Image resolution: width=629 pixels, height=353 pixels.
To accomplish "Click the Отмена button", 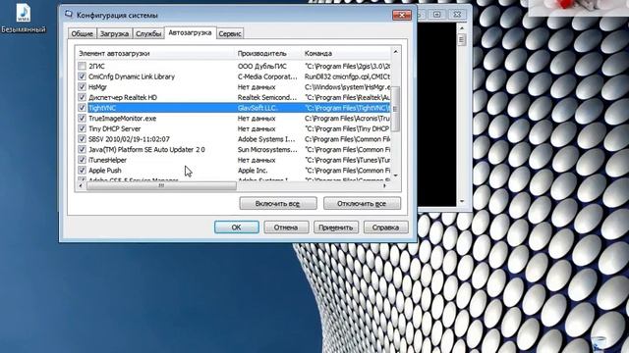I will (x=286, y=227).
